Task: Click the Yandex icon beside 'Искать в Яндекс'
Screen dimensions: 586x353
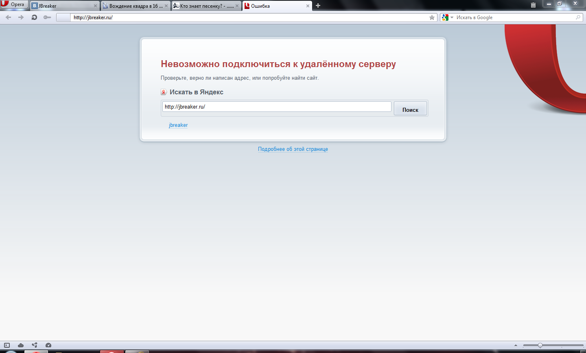Action: [164, 92]
